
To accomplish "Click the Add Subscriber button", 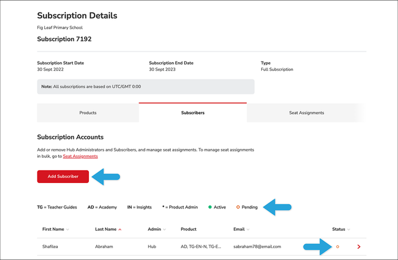I will (63, 176).
